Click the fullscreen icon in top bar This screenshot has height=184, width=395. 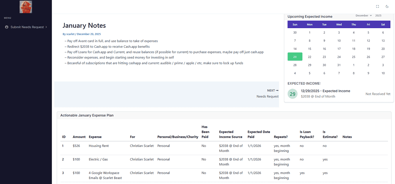(x=377, y=6)
